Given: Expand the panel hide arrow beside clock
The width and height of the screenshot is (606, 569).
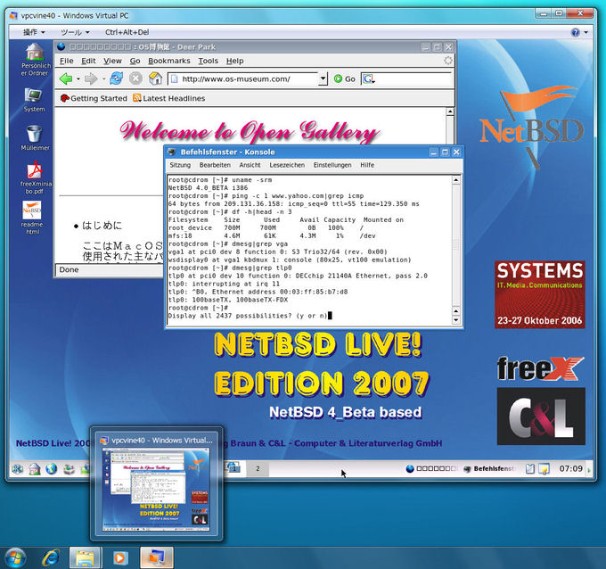Looking at the screenshot, I should click(x=589, y=469).
